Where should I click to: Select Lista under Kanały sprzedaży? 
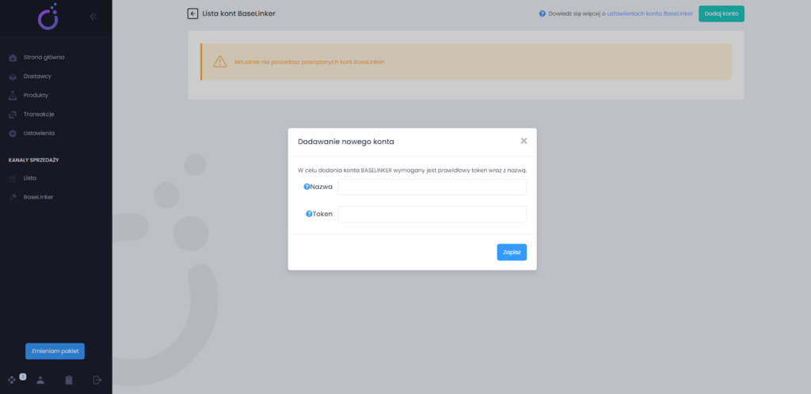(30, 178)
